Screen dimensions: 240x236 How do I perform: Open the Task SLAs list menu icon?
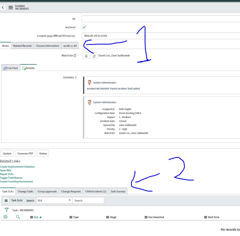6,200
